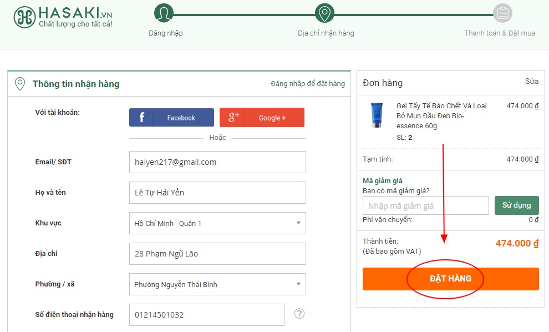Click Sửa to edit the order

[531, 82]
